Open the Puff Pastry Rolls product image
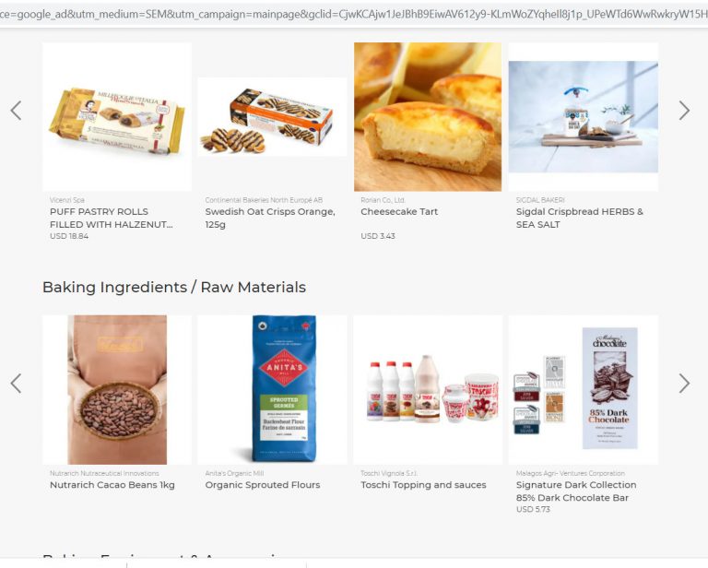 117,117
